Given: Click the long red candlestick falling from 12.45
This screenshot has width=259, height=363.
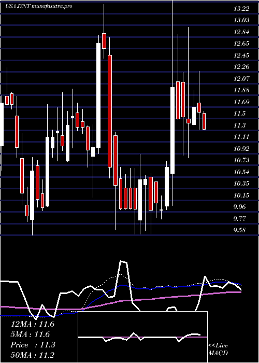Looking at the screenshot, I should click(110, 111).
